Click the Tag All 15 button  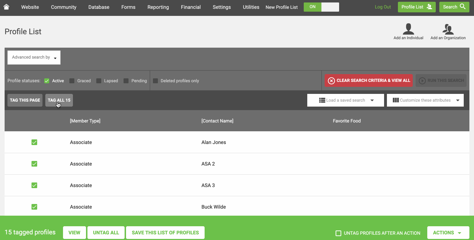point(59,100)
